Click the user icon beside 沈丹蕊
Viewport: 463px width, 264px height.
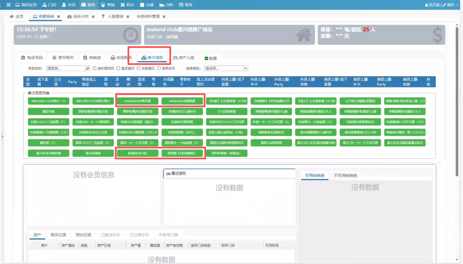[426, 5]
